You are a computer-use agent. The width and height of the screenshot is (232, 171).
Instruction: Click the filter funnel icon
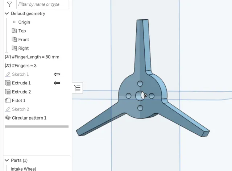[9, 4]
